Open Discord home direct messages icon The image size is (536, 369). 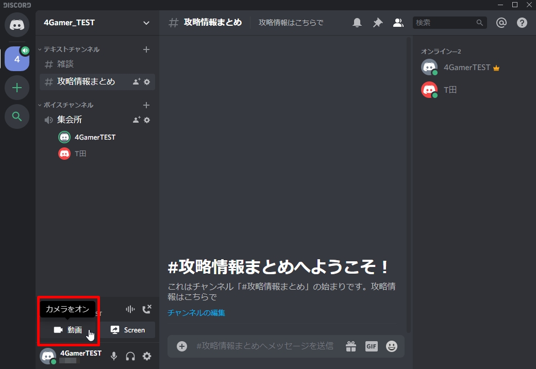click(x=17, y=25)
